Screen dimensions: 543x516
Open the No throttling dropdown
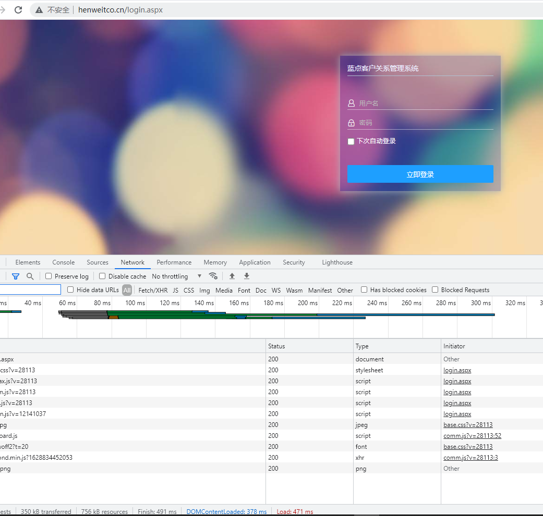[176, 276]
